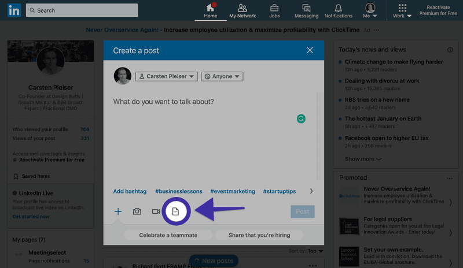Open Views of your post stats
This screenshot has width=463, height=268.
(51, 138)
